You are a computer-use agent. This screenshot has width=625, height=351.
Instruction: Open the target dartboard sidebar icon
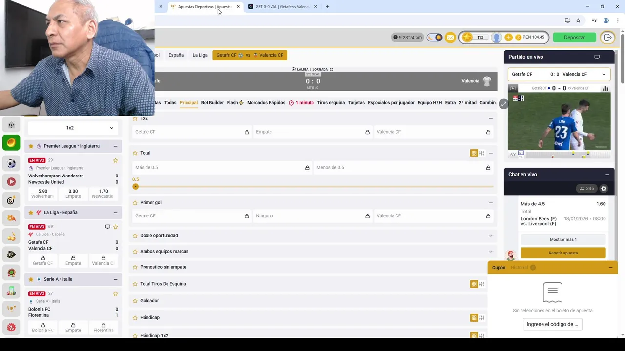[11, 200]
